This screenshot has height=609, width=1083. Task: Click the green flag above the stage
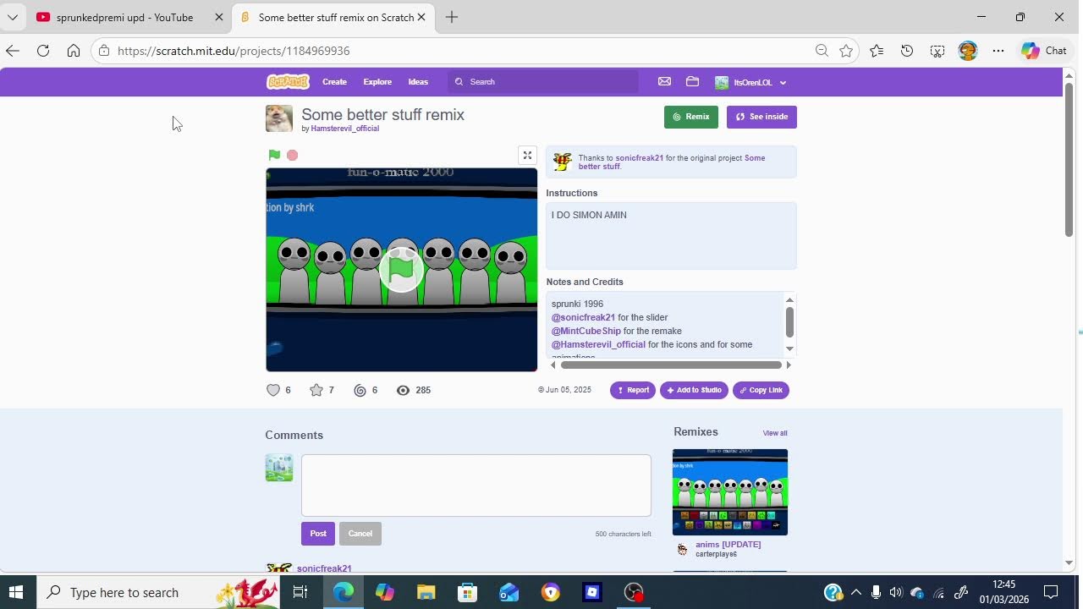[x=274, y=155]
